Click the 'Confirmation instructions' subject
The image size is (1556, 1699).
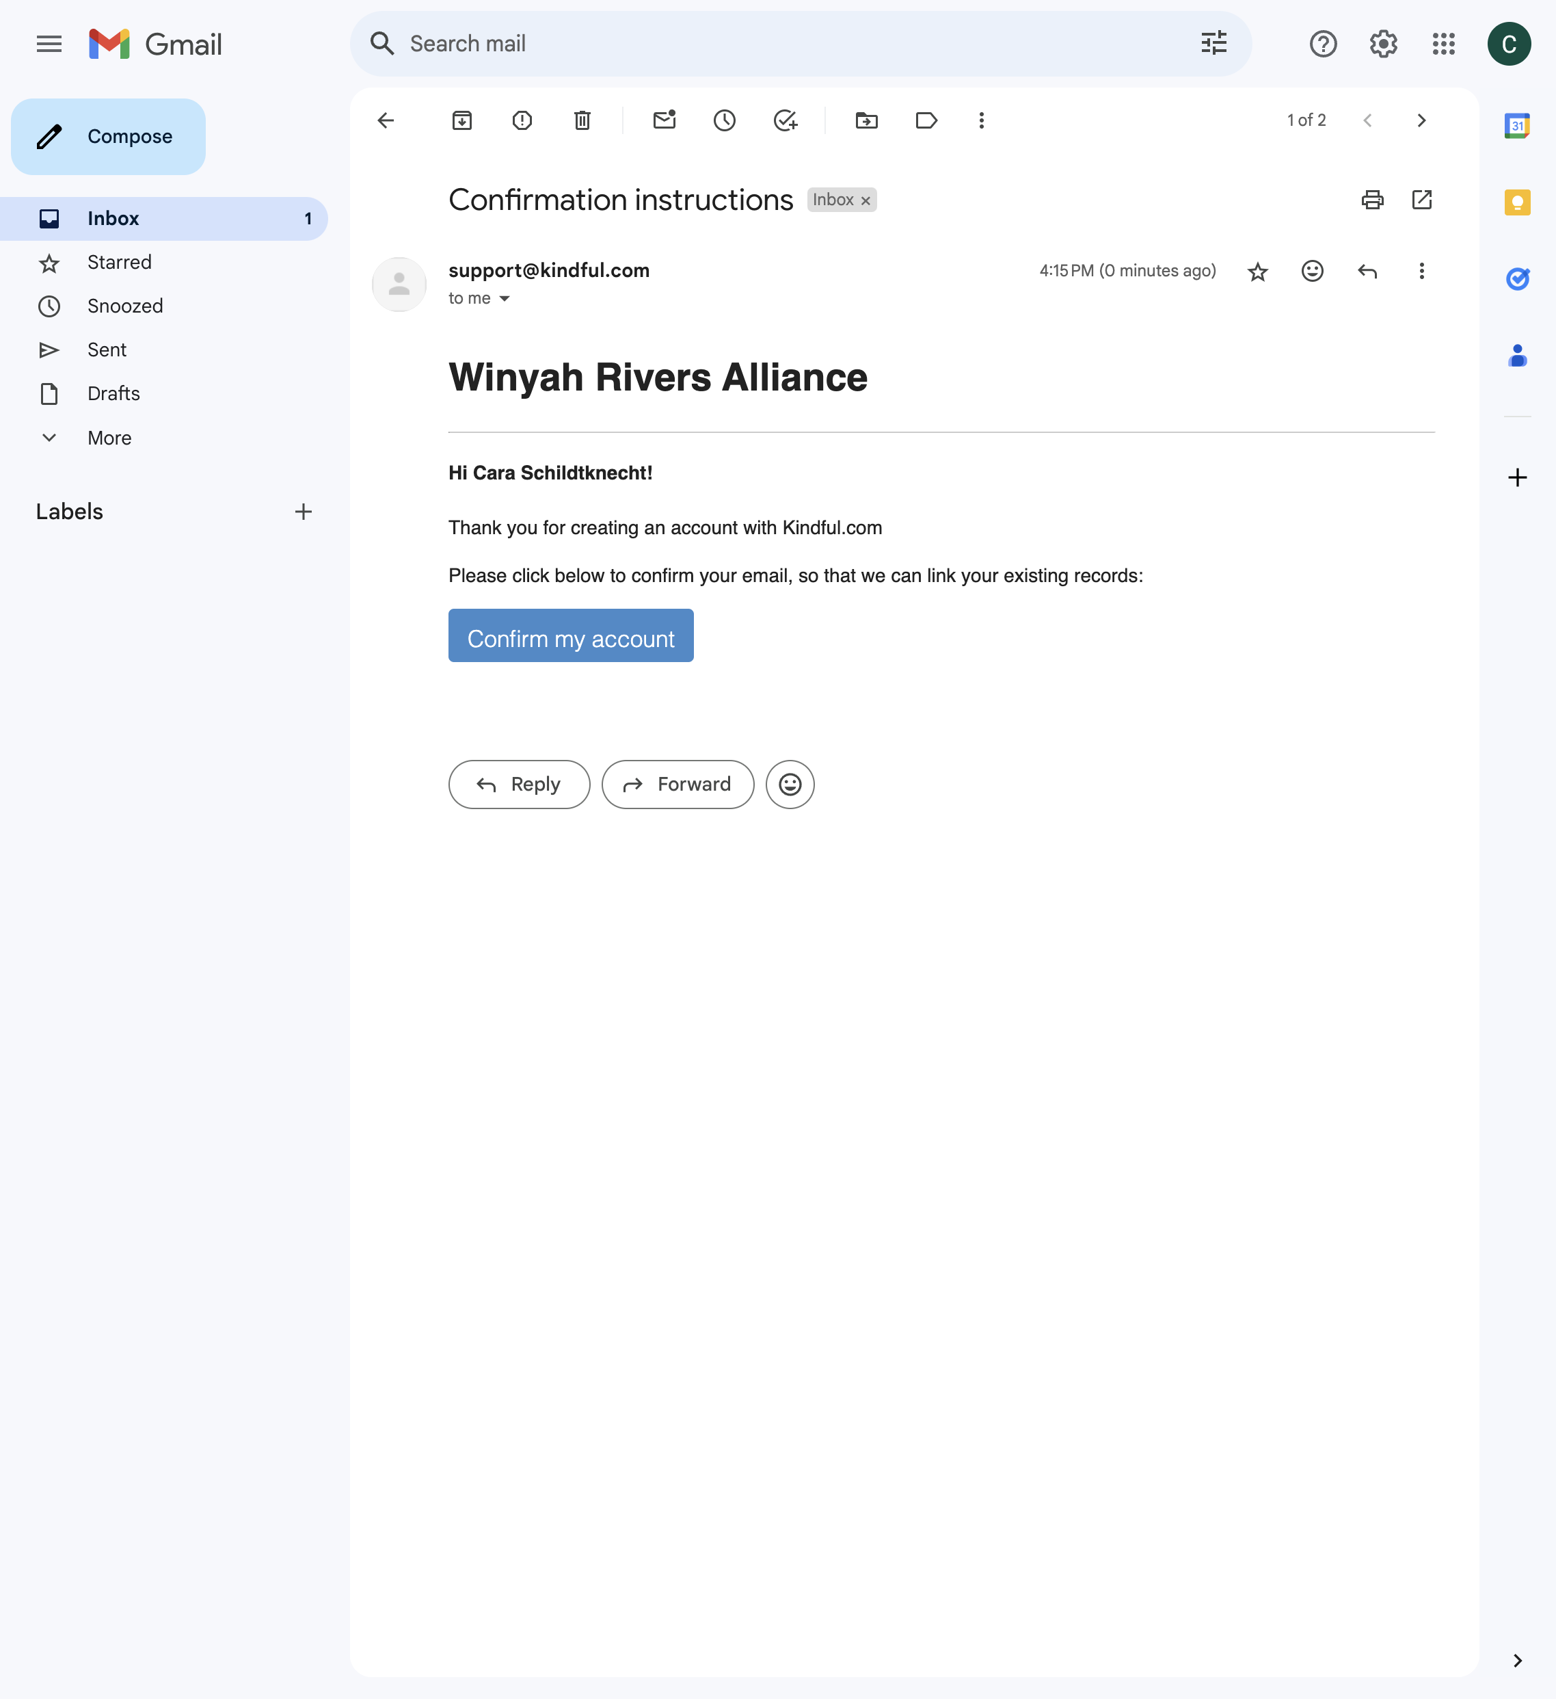point(621,200)
